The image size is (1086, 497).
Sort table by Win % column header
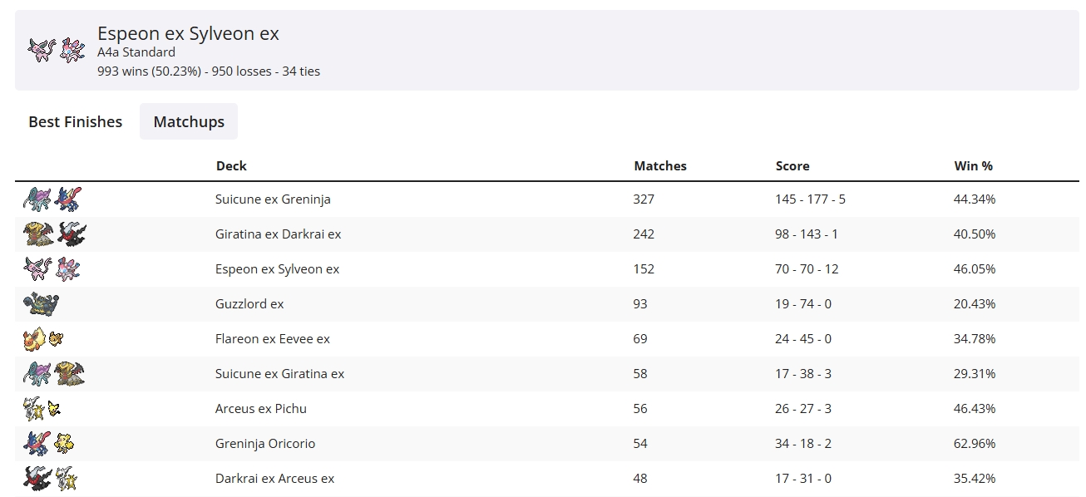973,165
